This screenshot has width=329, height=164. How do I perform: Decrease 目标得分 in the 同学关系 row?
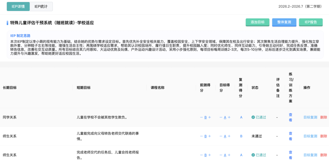221,117
